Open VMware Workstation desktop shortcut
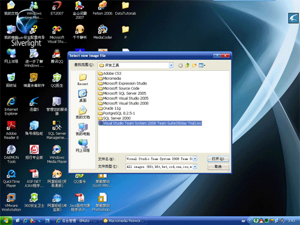This screenshot has width=300, height=225. click(11, 202)
